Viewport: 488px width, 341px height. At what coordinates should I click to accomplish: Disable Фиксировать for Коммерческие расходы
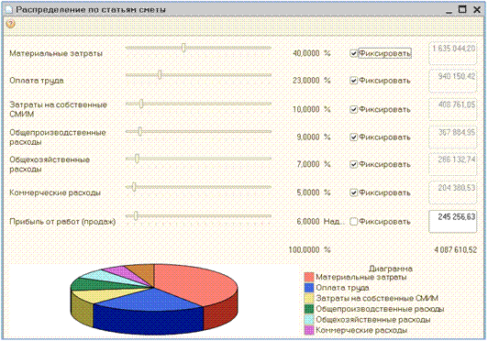pyautogui.click(x=353, y=192)
